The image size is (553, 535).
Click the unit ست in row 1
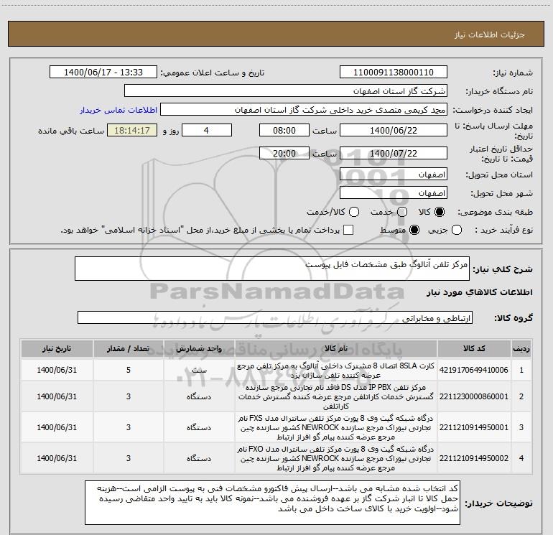tap(199, 371)
